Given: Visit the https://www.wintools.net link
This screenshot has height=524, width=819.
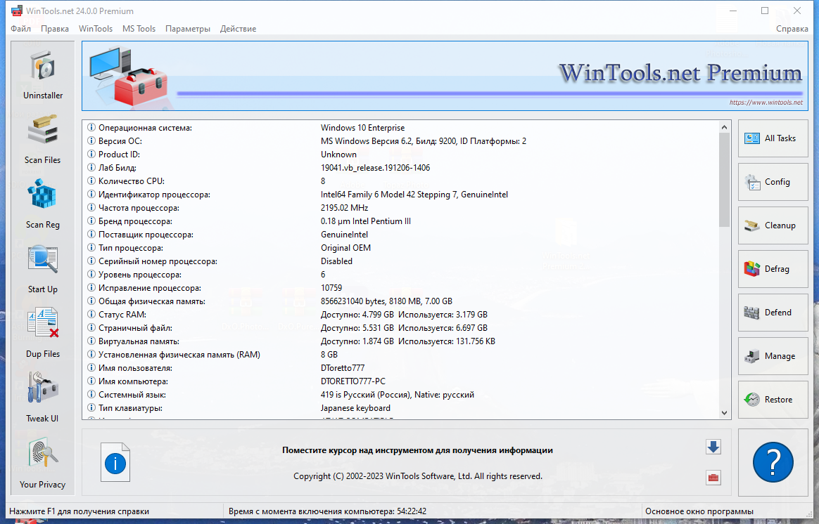Looking at the screenshot, I should pyautogui.click(x=766, y=103).
